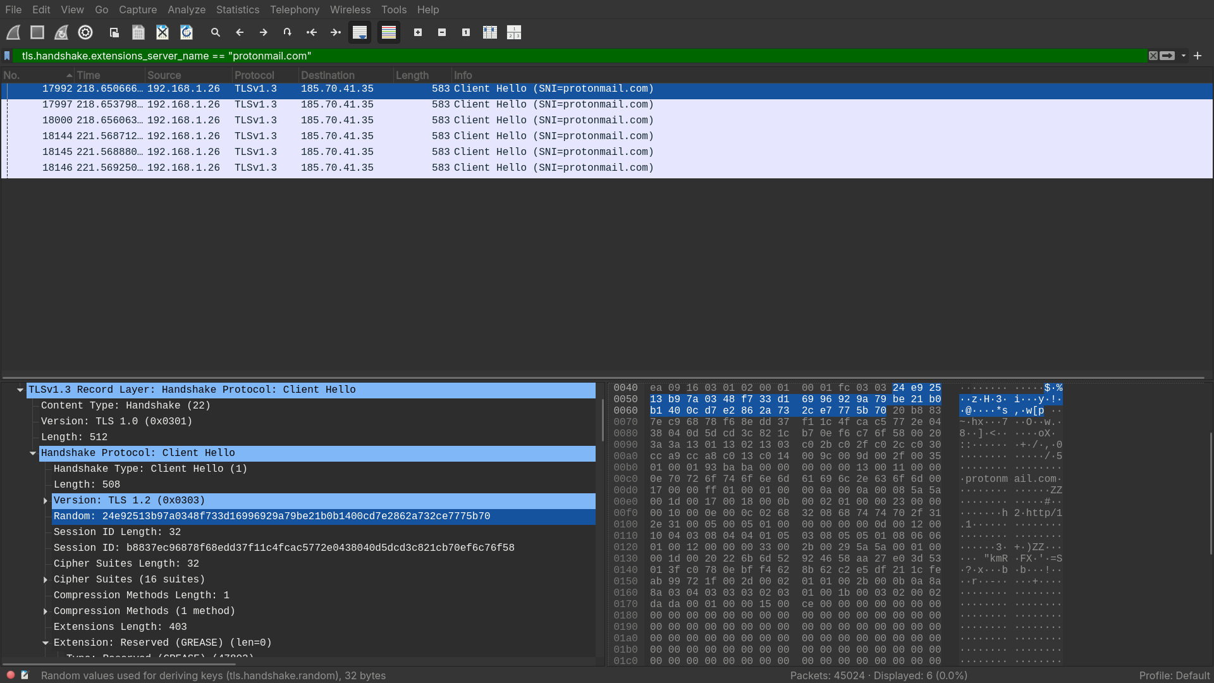Open capture options gear icon
The width and height of the screenshot is (1214, 683).
[85, 32]
